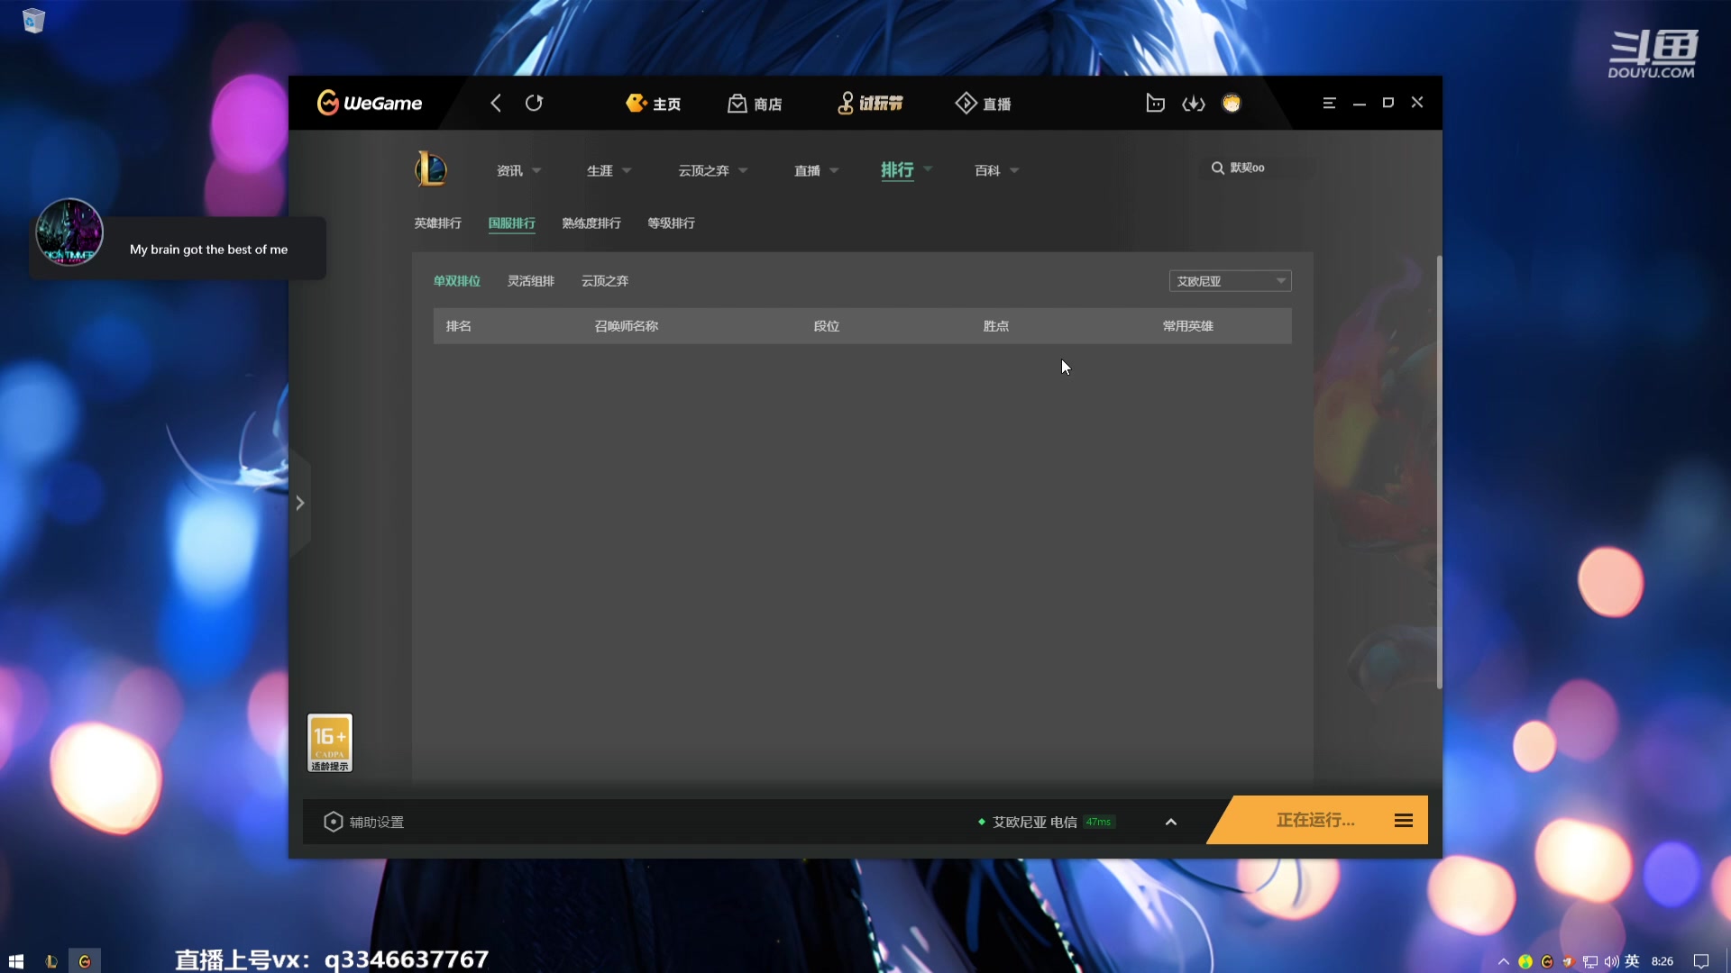Click the QQ Music tray icon
Screen dimensions: 1731x973
(x=1525, y=961)
